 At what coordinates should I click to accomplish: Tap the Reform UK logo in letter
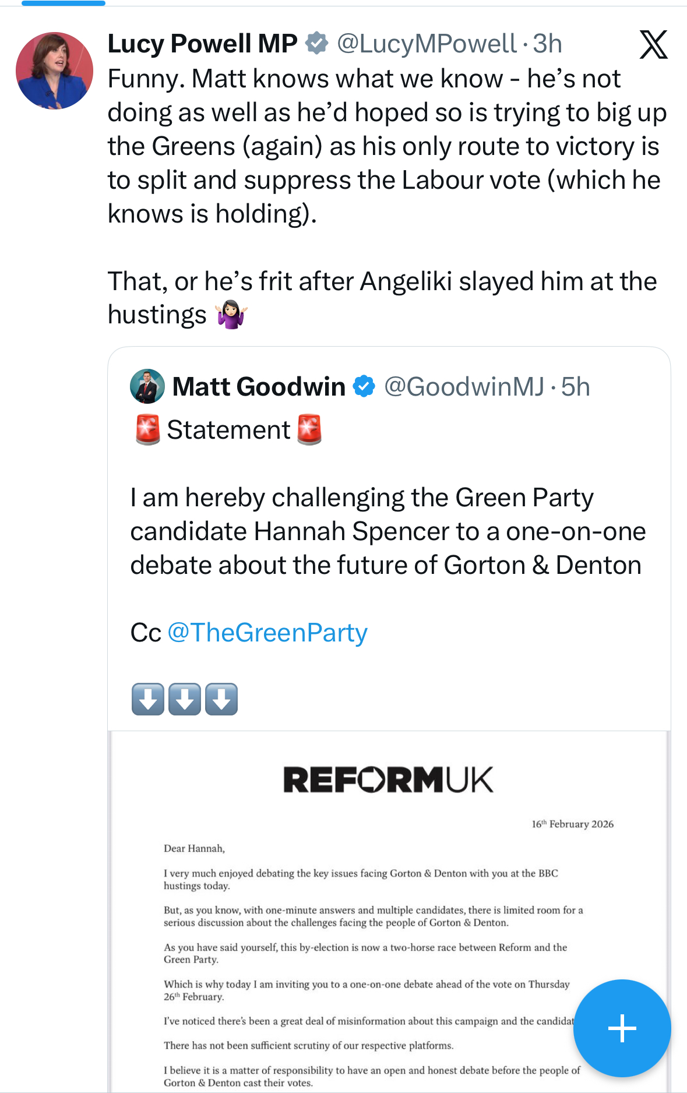388,780
